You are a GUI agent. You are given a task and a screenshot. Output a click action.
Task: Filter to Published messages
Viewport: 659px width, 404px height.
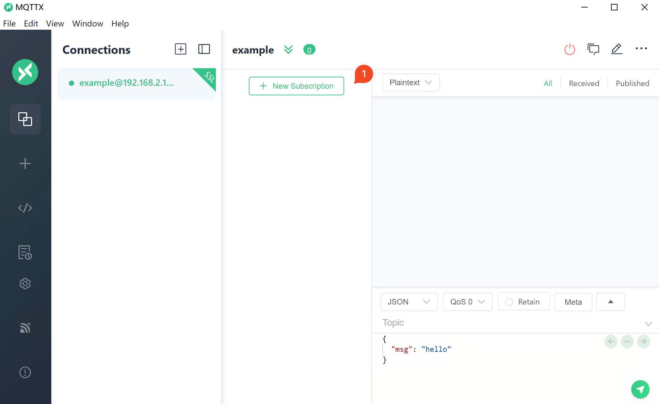coord(632,84)
